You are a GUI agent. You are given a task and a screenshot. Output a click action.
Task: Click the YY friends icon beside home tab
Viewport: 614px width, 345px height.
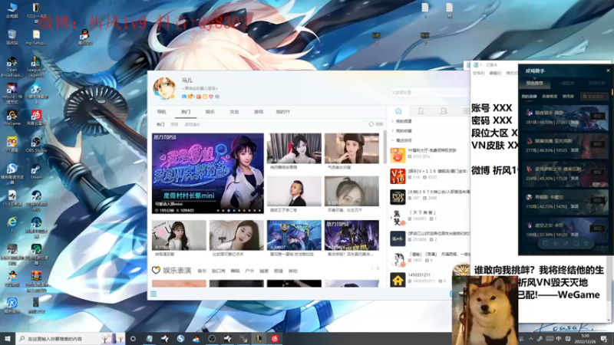[x=421, y=111]
